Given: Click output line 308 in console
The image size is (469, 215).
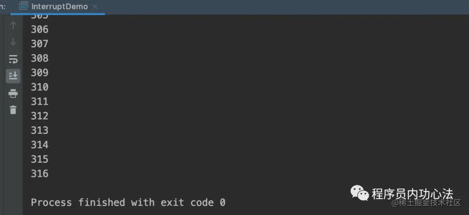Looking at the screenshot, I should click(x=40, y=58).
